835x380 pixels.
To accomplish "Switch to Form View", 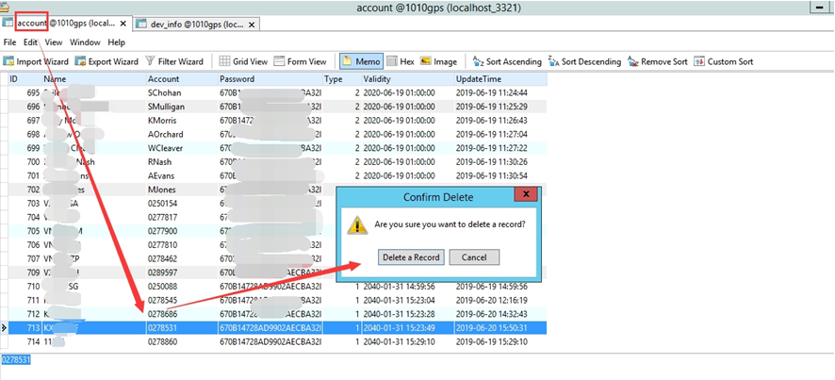I will 301,61.
